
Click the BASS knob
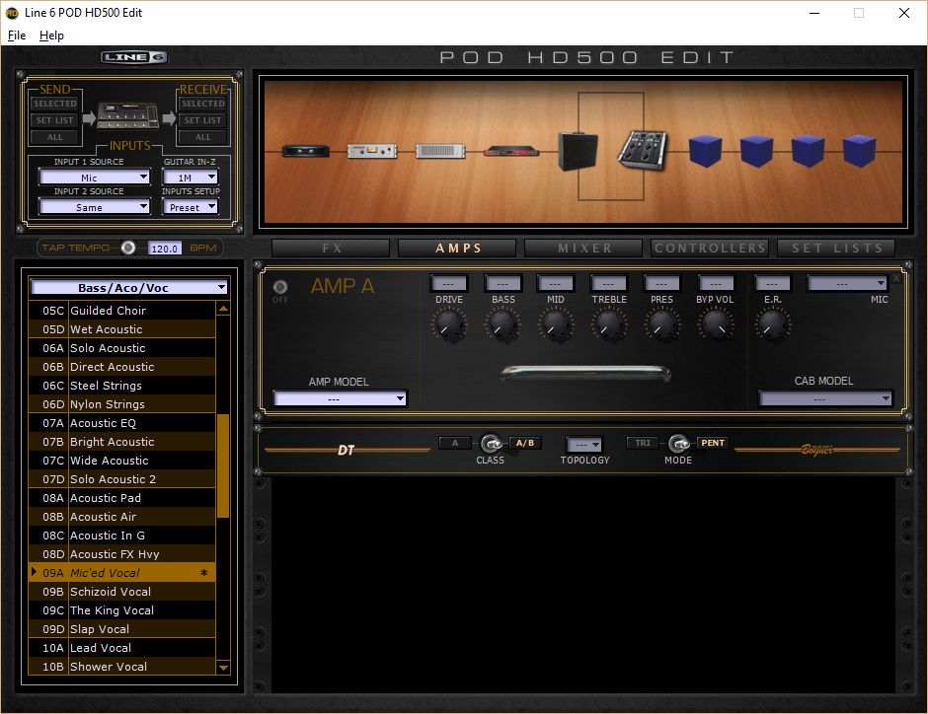point(503,324)
